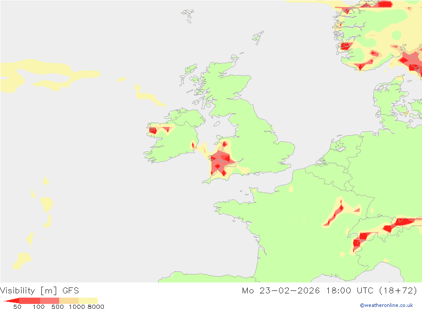Select the pale yellow legend swatch between 1000 and 8000
The height and width of the screenshot is (309, 422).
(x=88, y=301)
